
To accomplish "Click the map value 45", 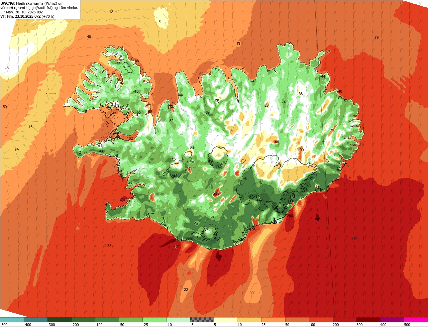I will click(89, 36).
